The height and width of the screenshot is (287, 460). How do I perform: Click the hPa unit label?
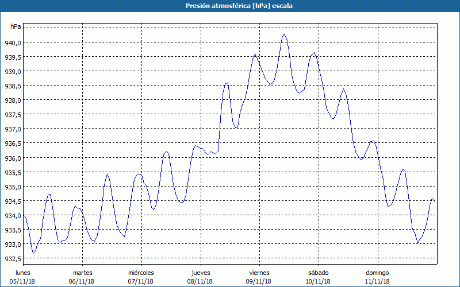point(16,26)
